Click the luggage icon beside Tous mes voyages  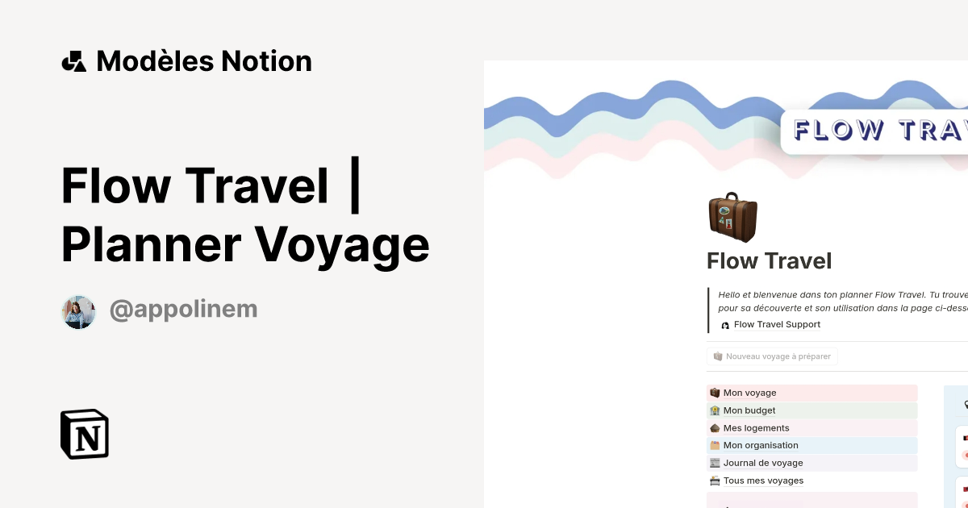click(x=715, y=481)
